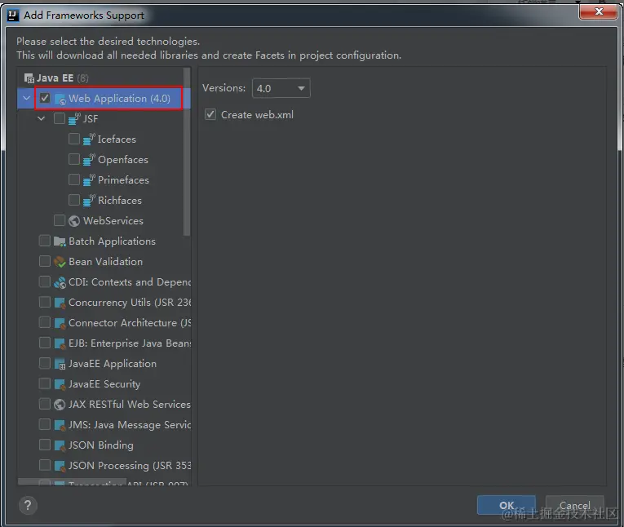
Task: Uncheck the Web Application (4.0) checkbox
Action: (45, 98)
